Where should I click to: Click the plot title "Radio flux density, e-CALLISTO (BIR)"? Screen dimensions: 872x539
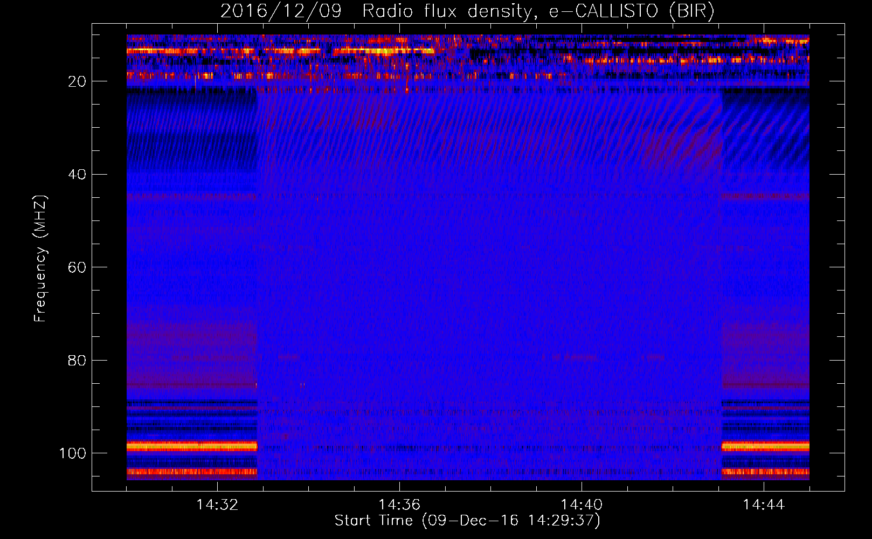538,11
